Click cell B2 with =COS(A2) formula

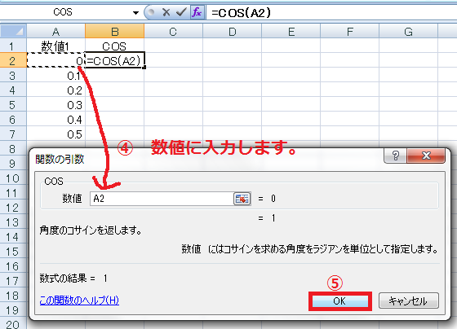coord(114,60)
